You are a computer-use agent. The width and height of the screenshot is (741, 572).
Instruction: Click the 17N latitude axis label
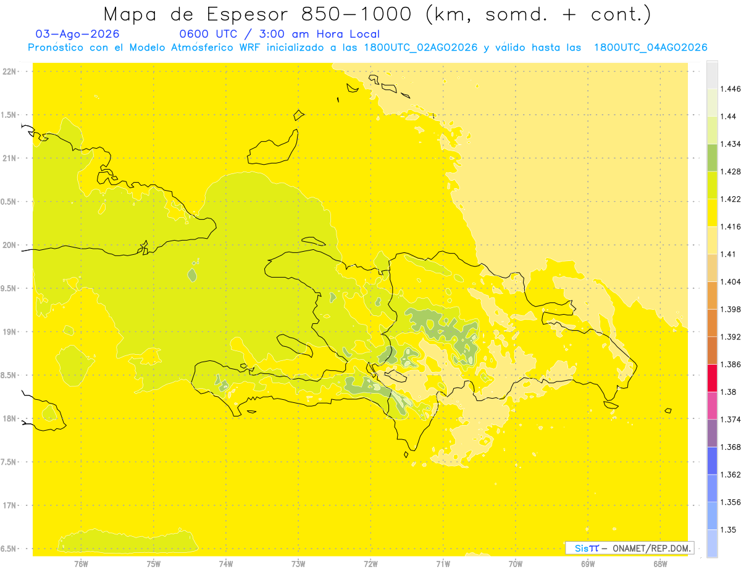tap(10, 505)
